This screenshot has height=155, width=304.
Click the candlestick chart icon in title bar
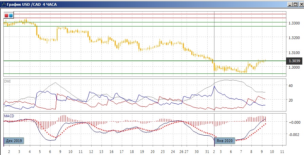pos(3,5)
